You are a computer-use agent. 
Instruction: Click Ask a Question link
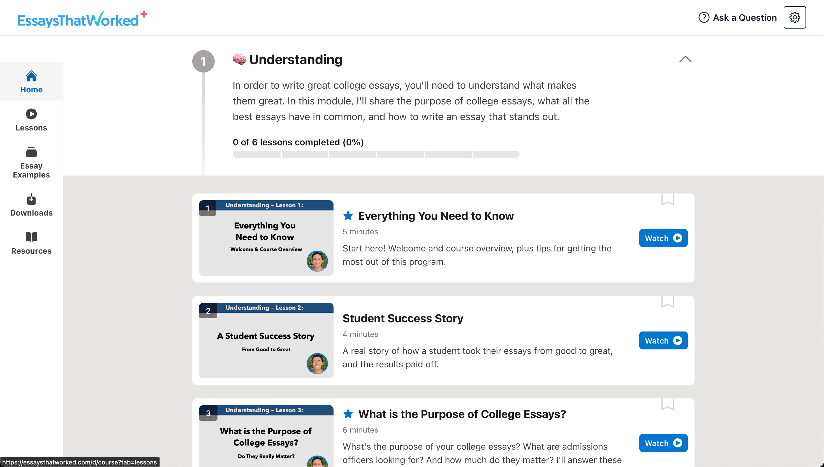coord(745,18)
